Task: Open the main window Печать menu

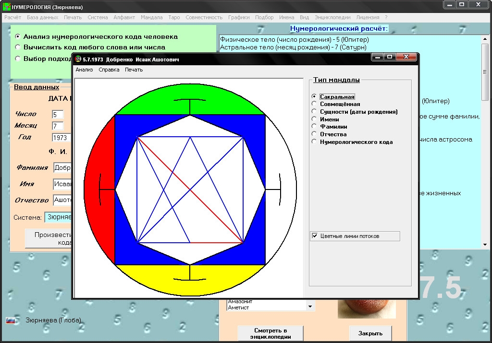Action: (x=73, y=18)
